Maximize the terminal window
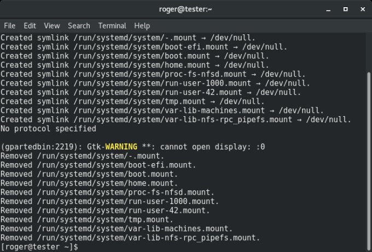The image size is (372, 252). [345, 9]
